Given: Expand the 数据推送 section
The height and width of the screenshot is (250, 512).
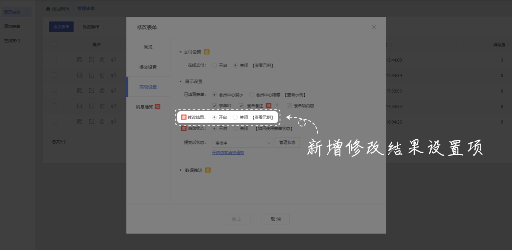Looking at the screenshot, I should (x=180, y=170).
